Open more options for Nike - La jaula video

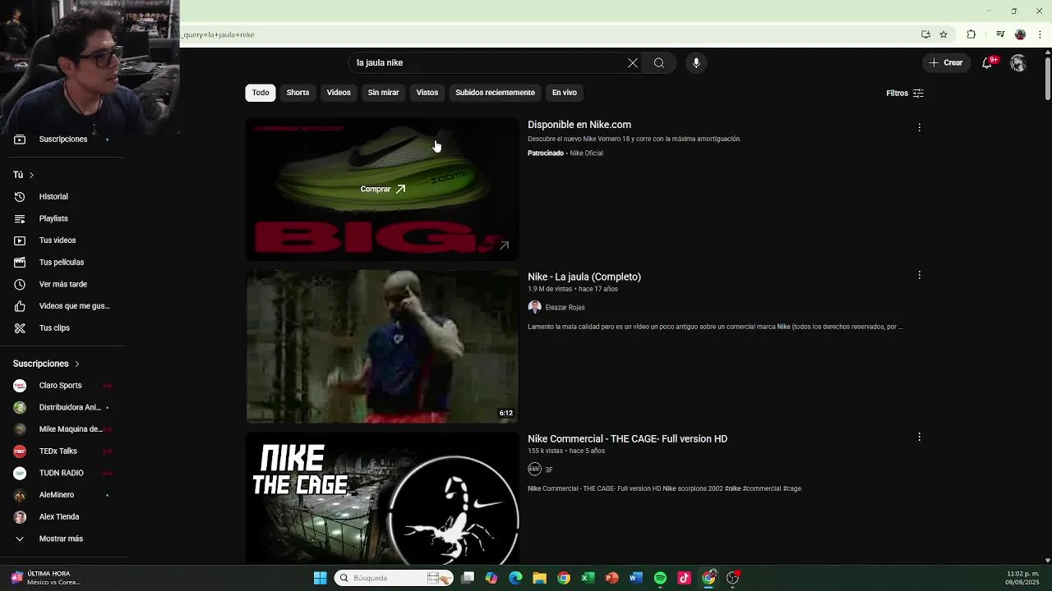pyautogui.click(x=919, y=275)
